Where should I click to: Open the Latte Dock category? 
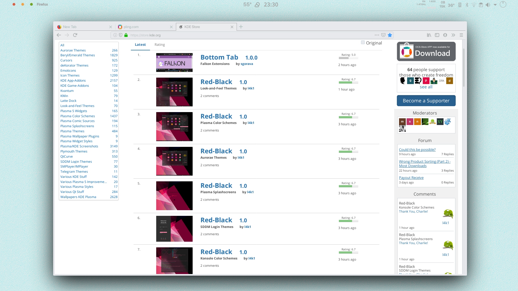point(68,101)
